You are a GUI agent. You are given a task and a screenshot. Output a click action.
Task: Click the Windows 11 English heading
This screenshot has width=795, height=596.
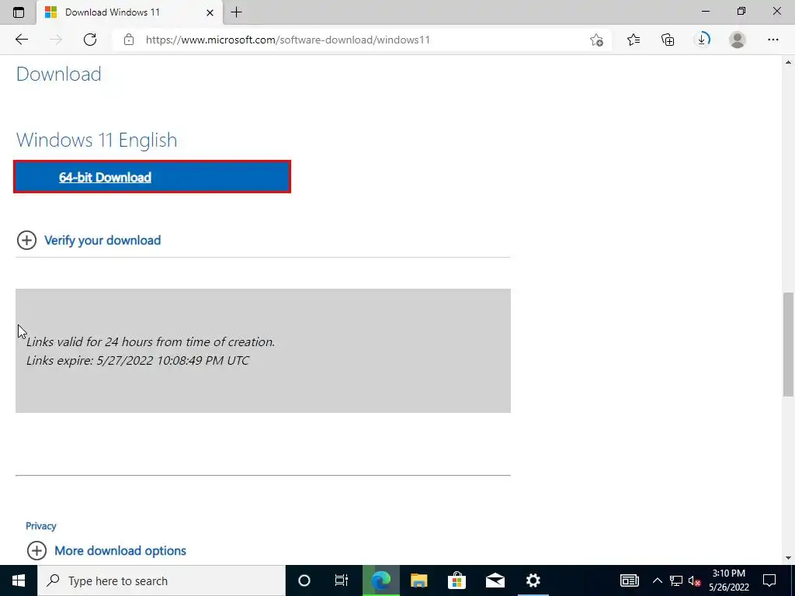97,140
